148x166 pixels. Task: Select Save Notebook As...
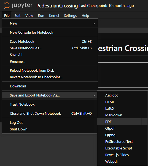click(x=50, y=48)
